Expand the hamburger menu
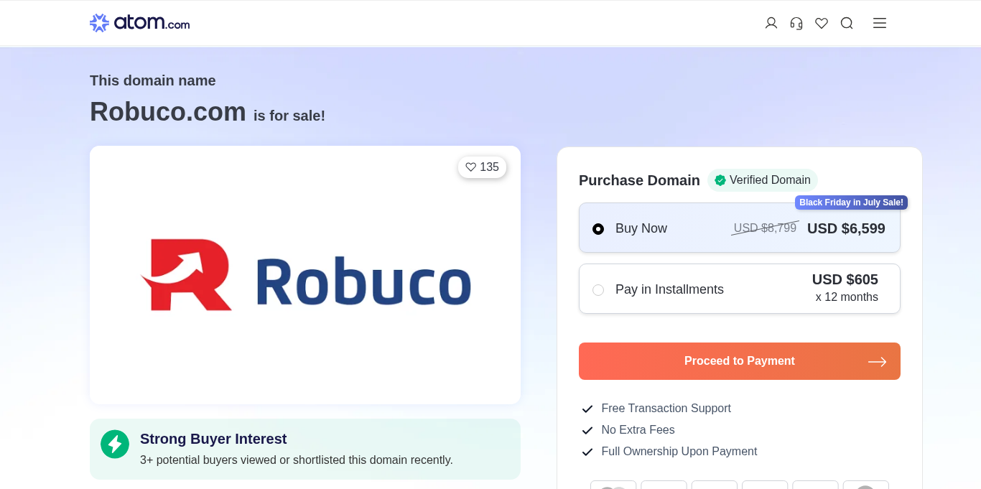Viewport: 981px width, 489px height. 880,23
